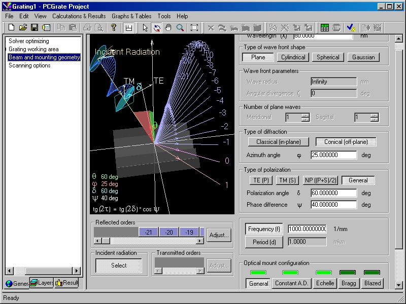The width and height of the screenshot is (406, 304).
Task: Click the Transmitted orders scrollbar right arrow
Action: [200, 271]
